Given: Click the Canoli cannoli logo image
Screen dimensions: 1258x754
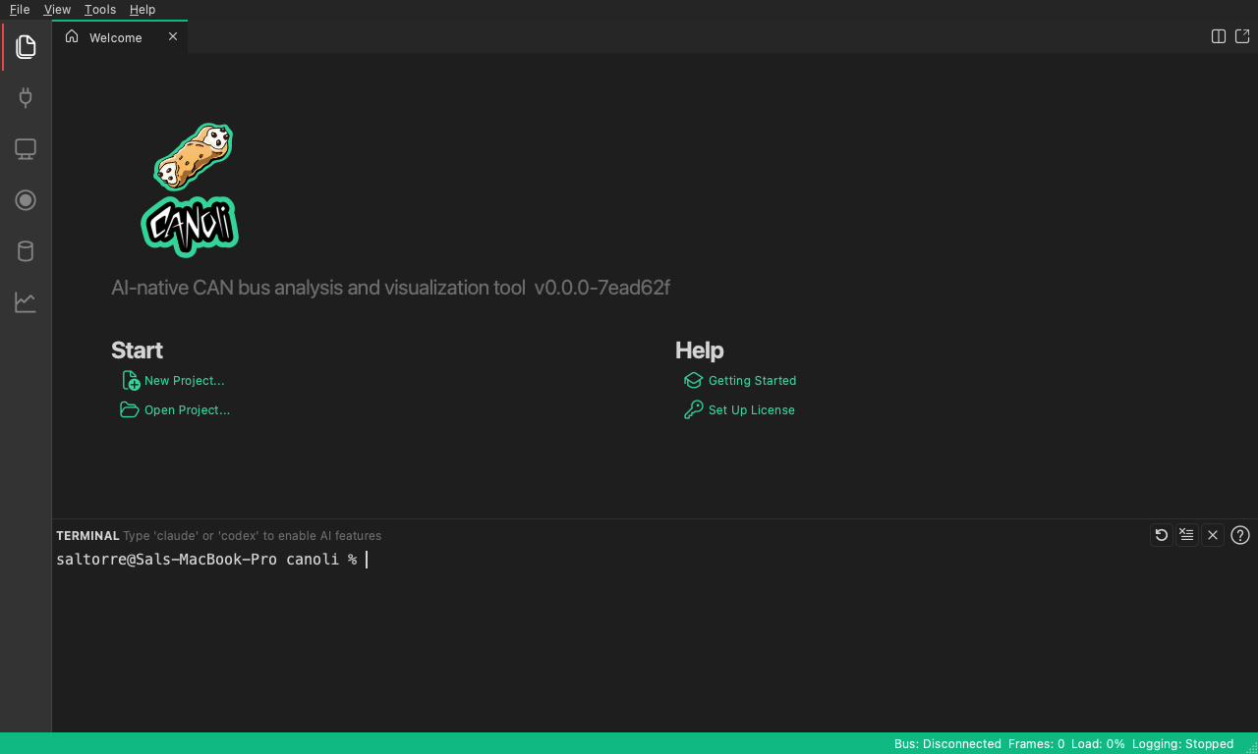Looking at the screenshot, I should point(191,189).
